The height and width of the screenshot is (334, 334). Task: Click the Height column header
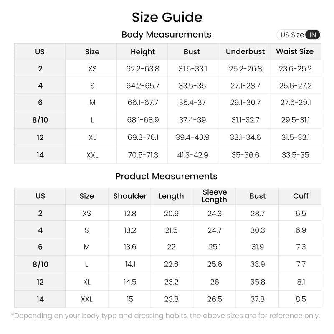tap(143, 52)
